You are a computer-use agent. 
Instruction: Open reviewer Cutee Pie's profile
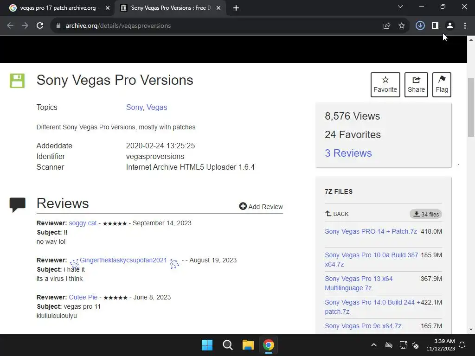(83, 297)
